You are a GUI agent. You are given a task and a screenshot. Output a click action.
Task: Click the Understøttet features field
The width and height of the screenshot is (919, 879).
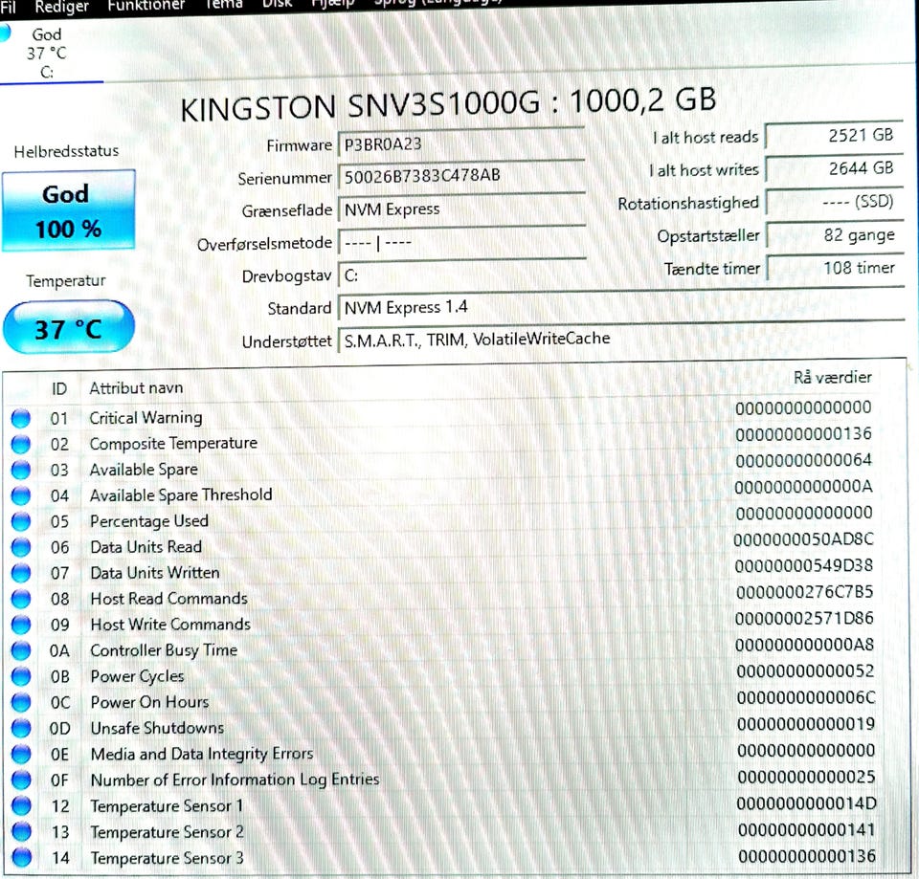point(621,339)
